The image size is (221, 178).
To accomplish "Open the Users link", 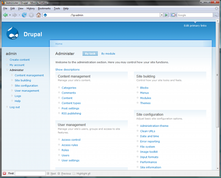I will (x=65, y=155).
